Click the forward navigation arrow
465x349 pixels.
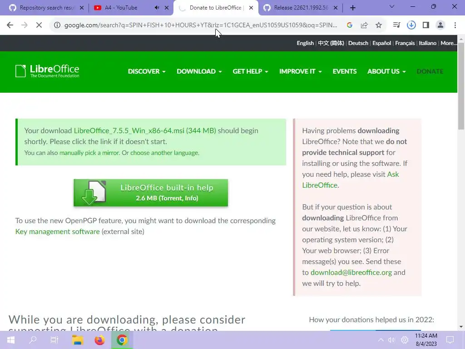coord(25,25)
